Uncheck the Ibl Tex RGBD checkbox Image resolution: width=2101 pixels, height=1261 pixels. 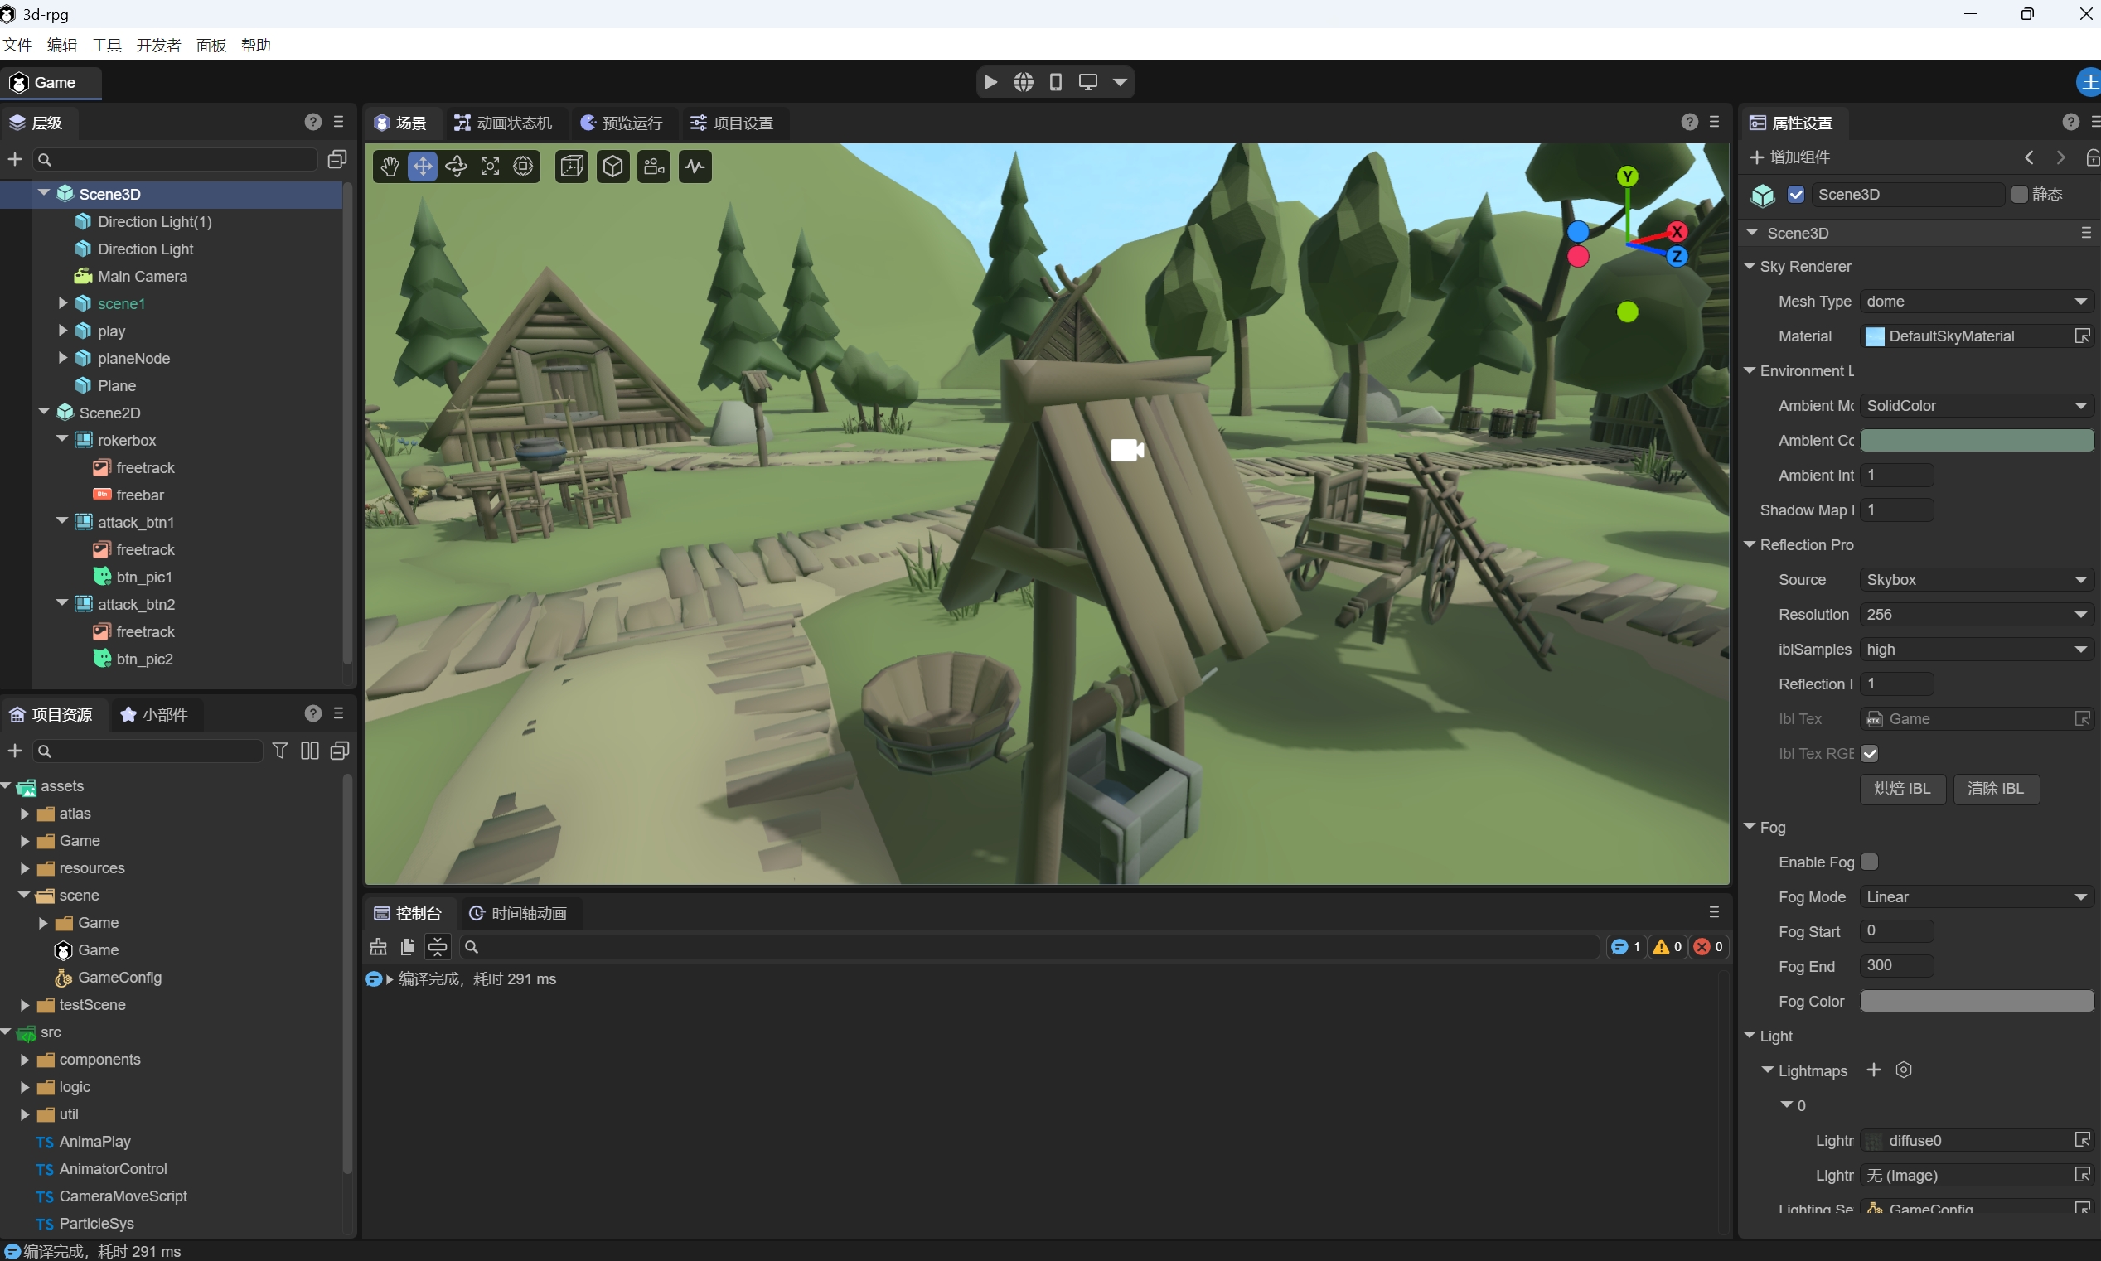1870,754
